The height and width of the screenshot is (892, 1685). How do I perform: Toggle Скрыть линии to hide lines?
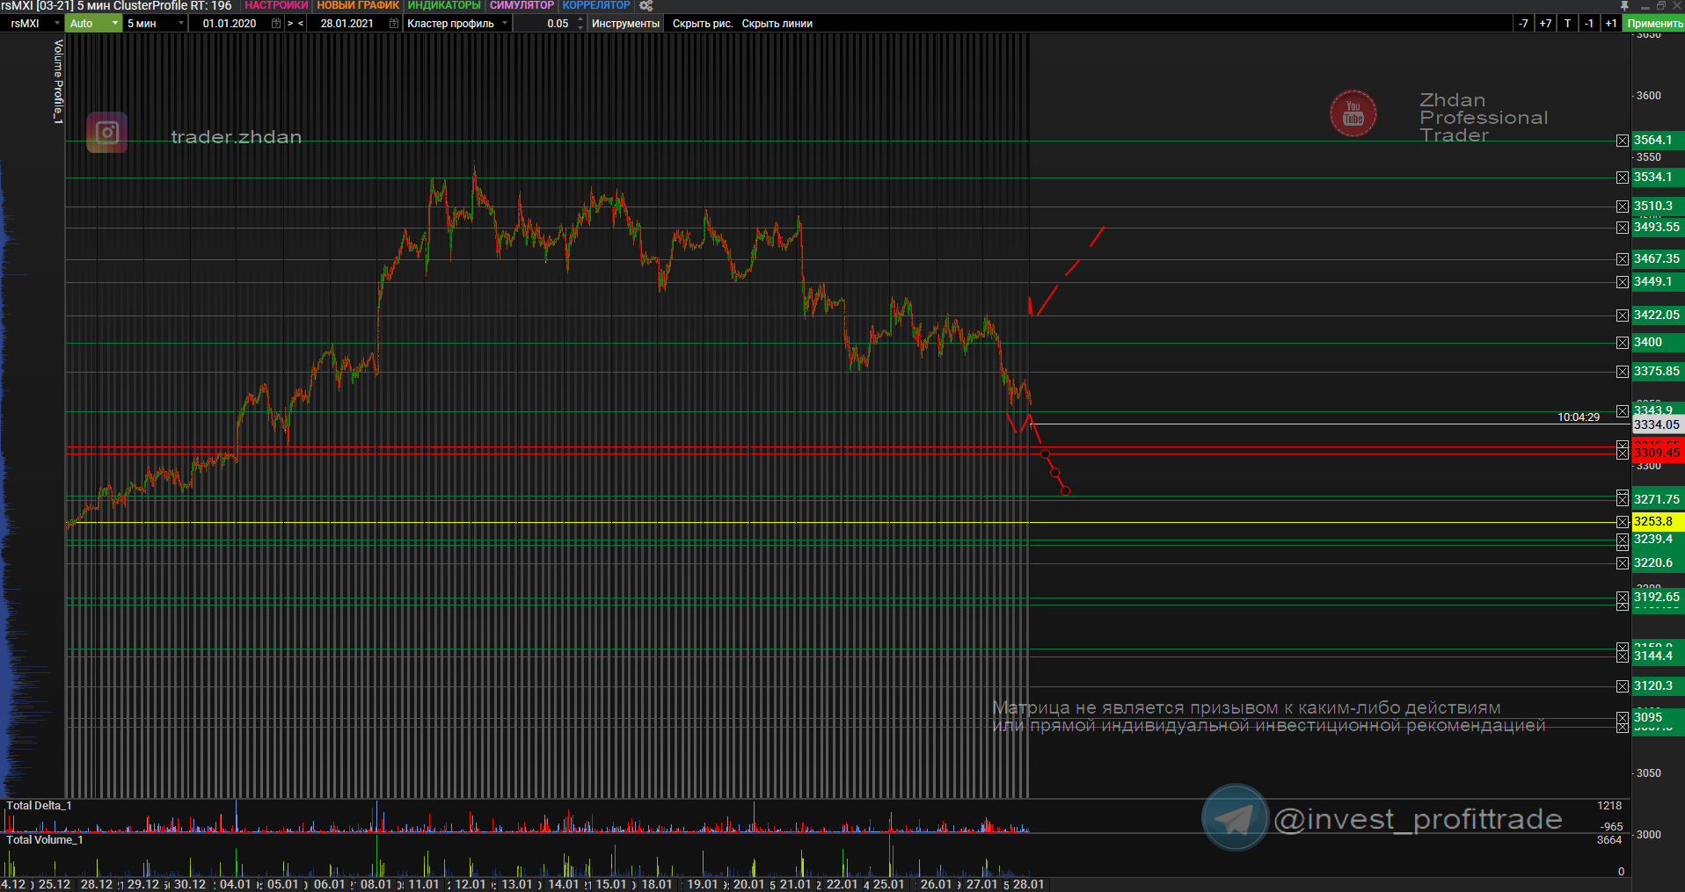pyautogui.click(x=777, y=24)
